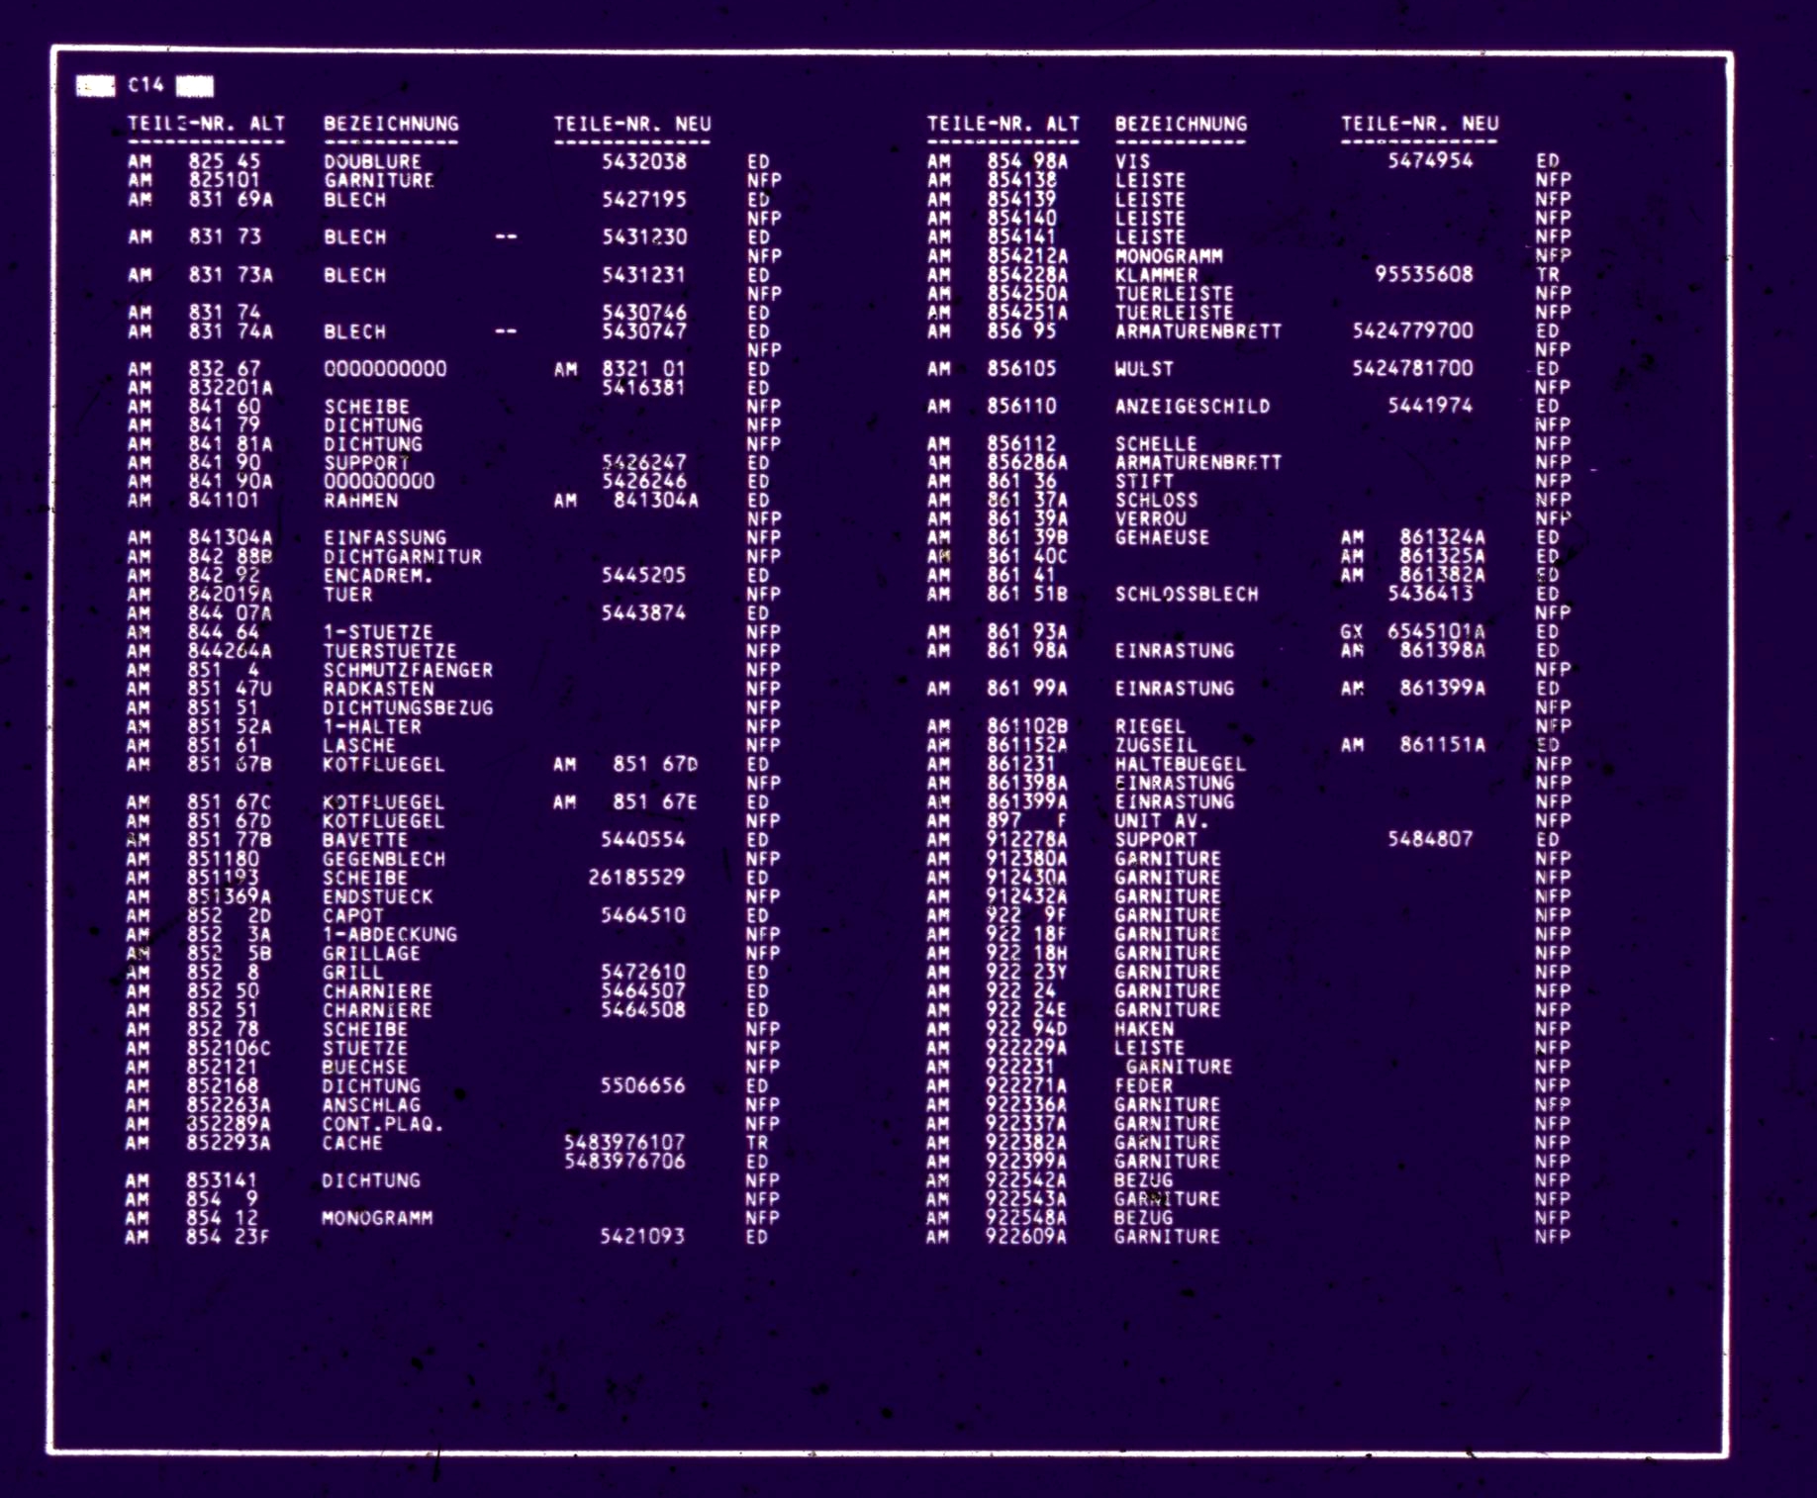The image size is (1817, 1498).
Task: Click left column TEILE-NR. ALT header
Action: click(206, 125)
